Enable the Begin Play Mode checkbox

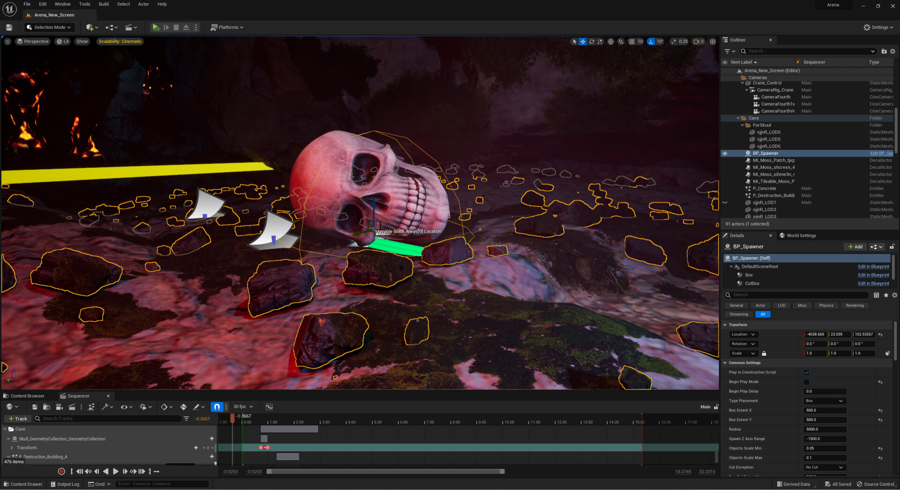807,382
